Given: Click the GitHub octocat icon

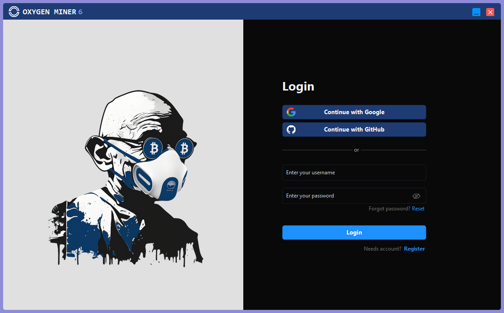Looking at the screenshot, I should point(291,129).
